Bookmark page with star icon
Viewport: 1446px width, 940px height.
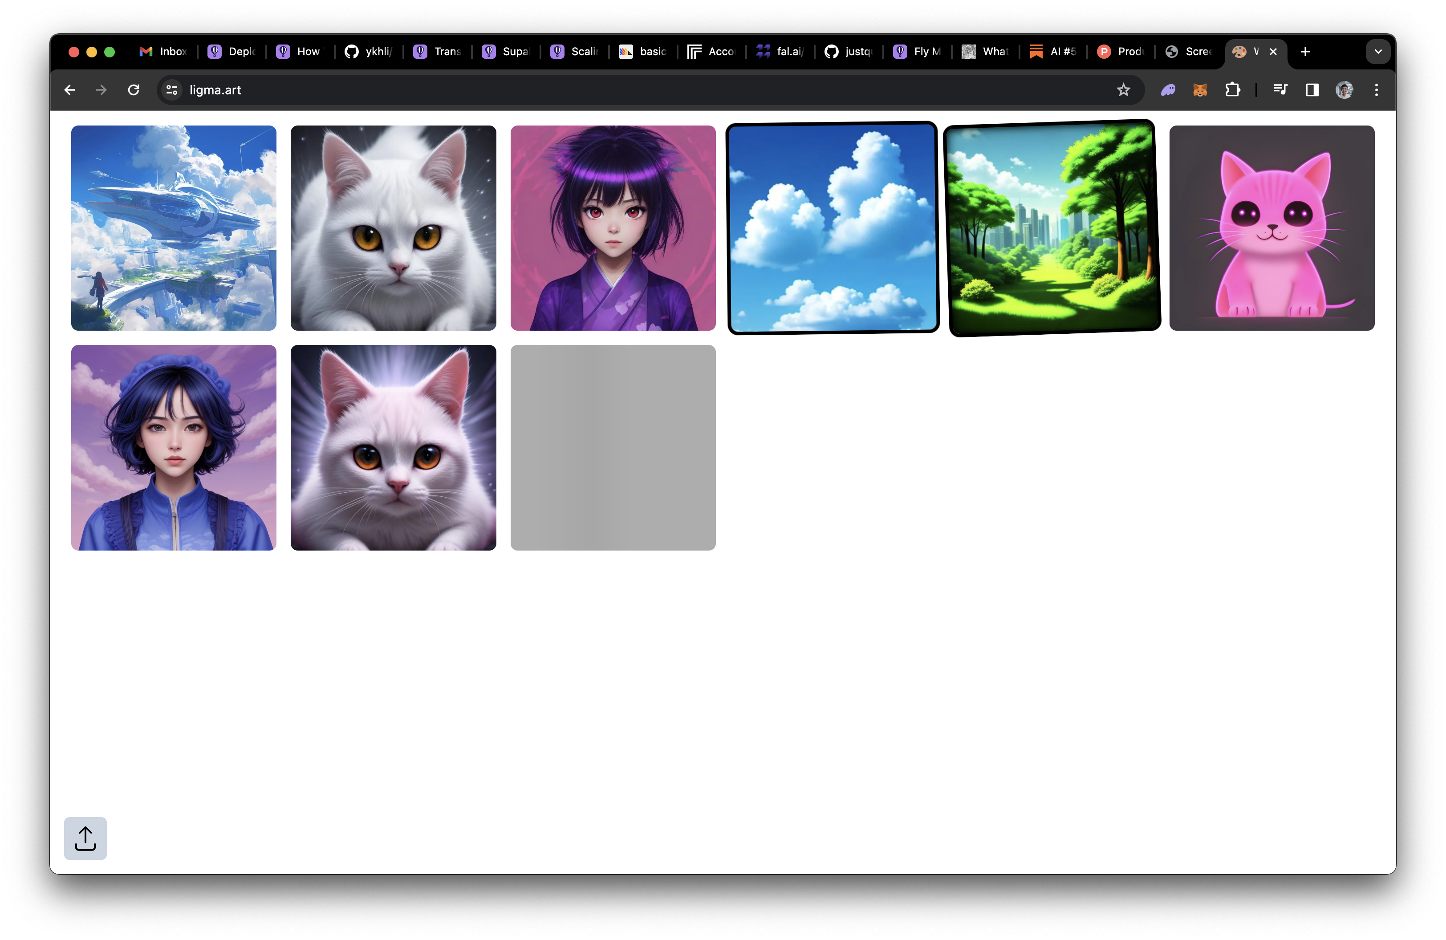pos(1123,90)
